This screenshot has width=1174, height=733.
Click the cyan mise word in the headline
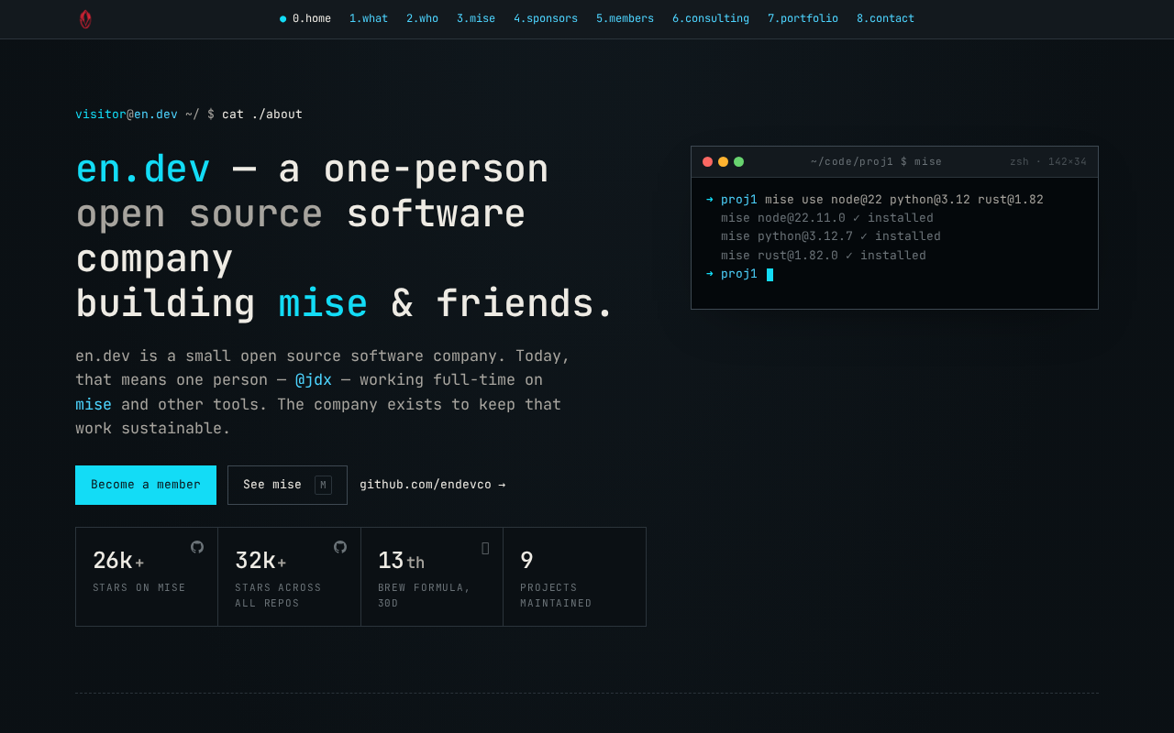point(323,303)
